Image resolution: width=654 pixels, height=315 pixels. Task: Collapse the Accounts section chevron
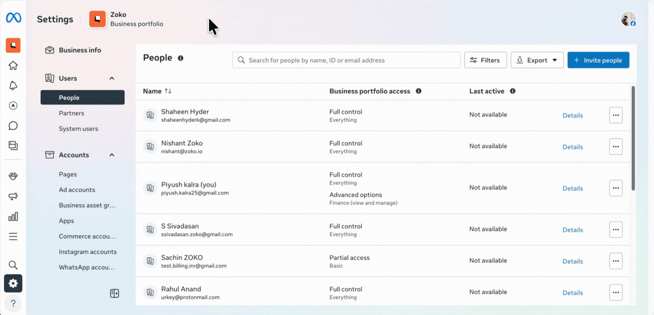tap(112, 155)
